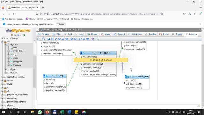
Task: Open Firefox extensions puzzle icon
Action: 195,14
